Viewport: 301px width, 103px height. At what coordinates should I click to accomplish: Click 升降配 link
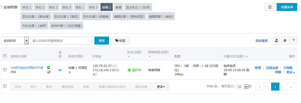288,68
